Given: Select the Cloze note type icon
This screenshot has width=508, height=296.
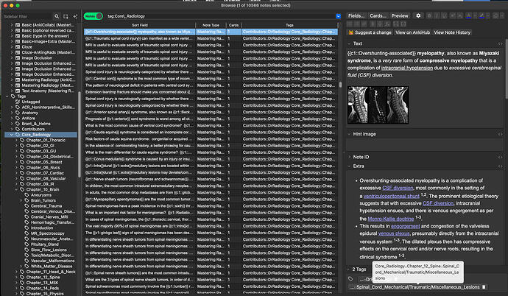Looking at the screenshot, I should 18,46.
